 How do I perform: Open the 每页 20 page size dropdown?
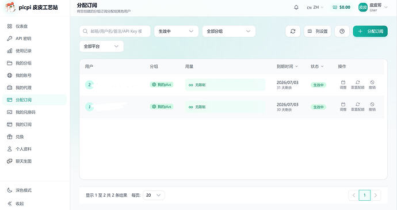click(154, 195)
